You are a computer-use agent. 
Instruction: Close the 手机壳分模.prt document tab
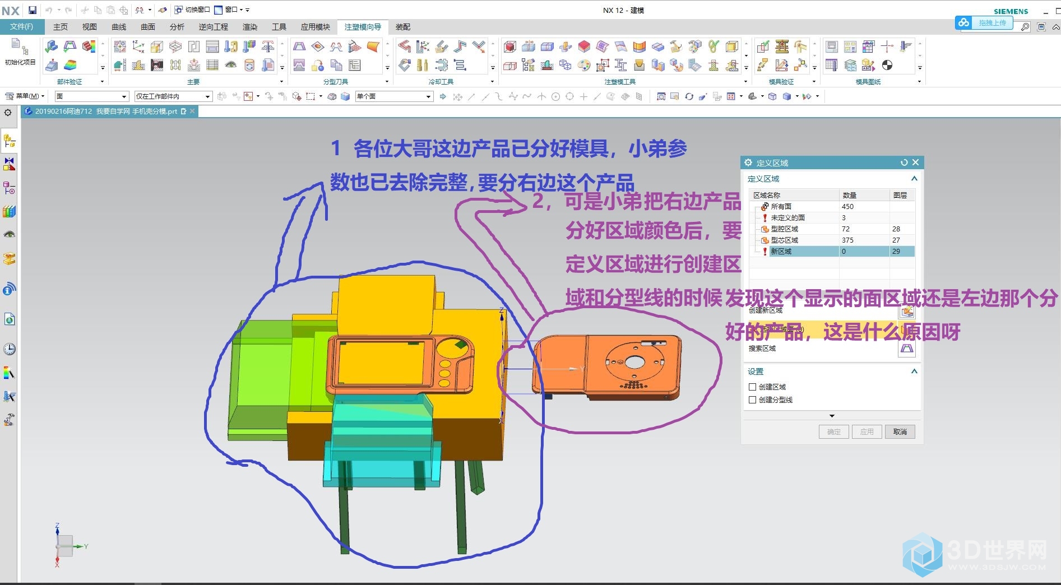coord(192,111)
